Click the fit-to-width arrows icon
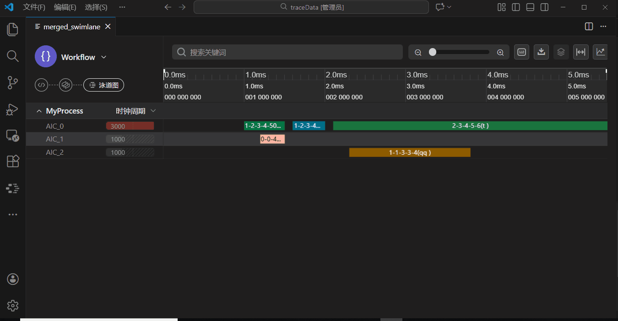The height and width of the screenshot is (321, 618). pyautogui.click(x=580, y=52)
